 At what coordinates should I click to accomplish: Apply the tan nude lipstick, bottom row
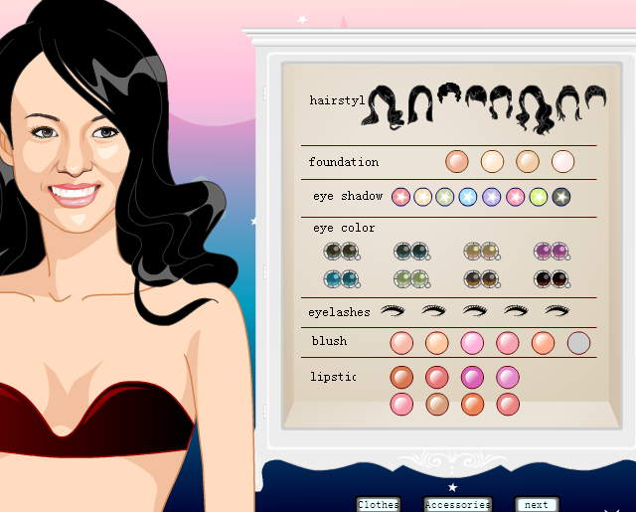437,405
